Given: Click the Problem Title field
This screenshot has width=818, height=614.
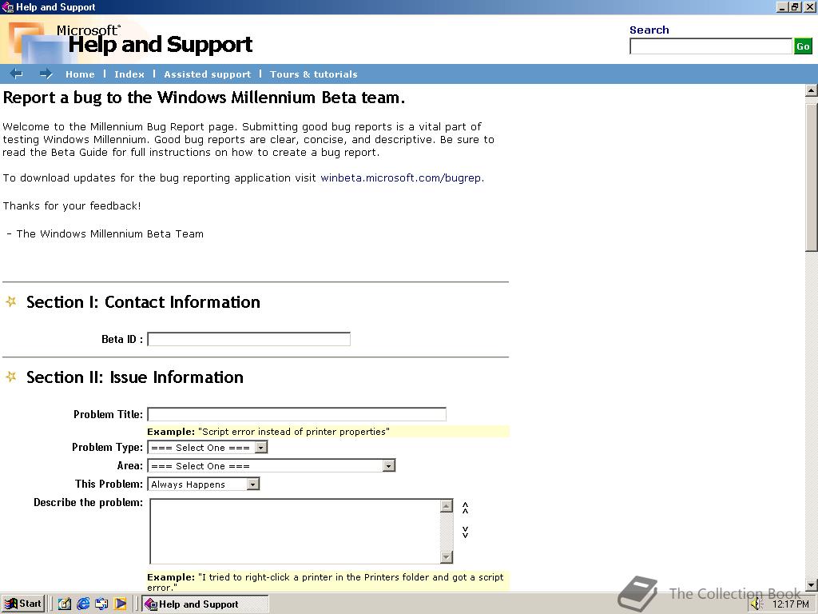Looking at the screenshot, I should point(297,414).
